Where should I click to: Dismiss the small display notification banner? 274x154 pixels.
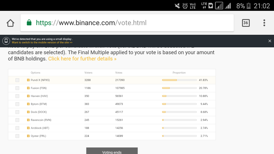[270, 41]
